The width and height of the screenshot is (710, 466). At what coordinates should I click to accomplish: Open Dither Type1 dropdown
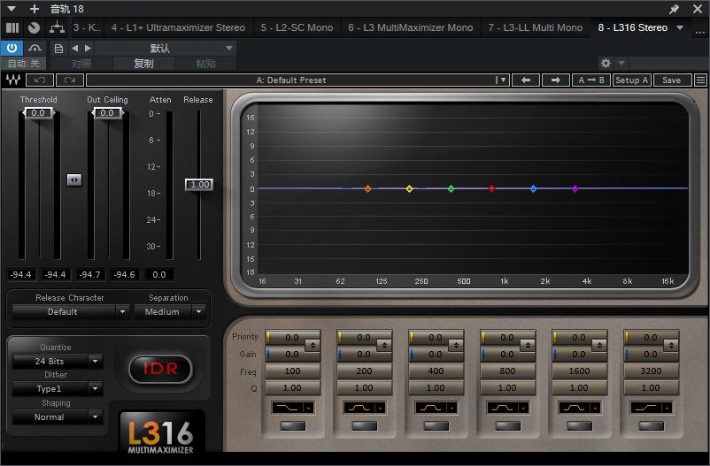58,389
